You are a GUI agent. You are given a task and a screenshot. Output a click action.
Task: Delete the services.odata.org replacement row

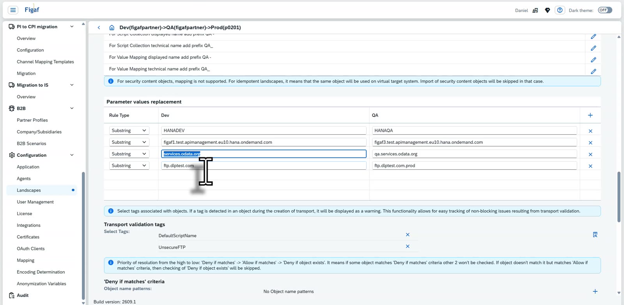(590, 155)
